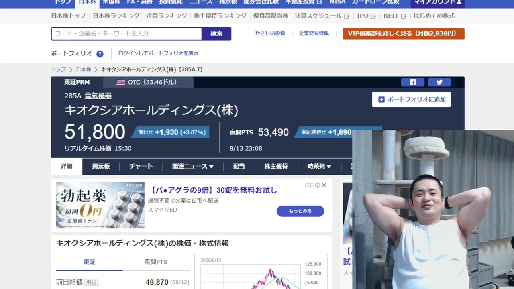Open the 決算スケジュール external link
This screenshot has width=514, height=289.
pyautogui.click(x=322, y=16)
